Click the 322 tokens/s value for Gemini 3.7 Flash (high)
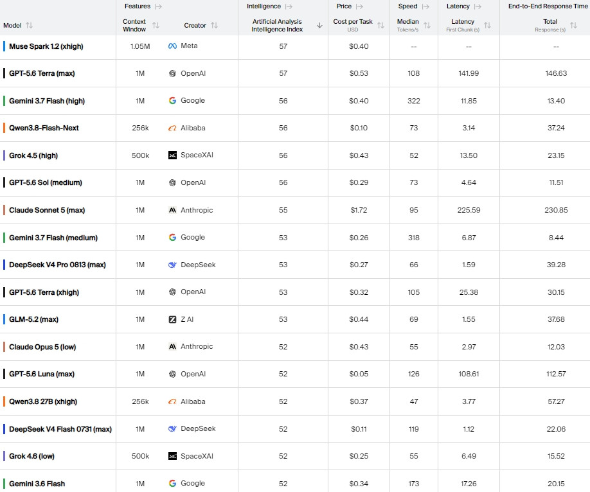590x492 pixels. tap(413, 101)
